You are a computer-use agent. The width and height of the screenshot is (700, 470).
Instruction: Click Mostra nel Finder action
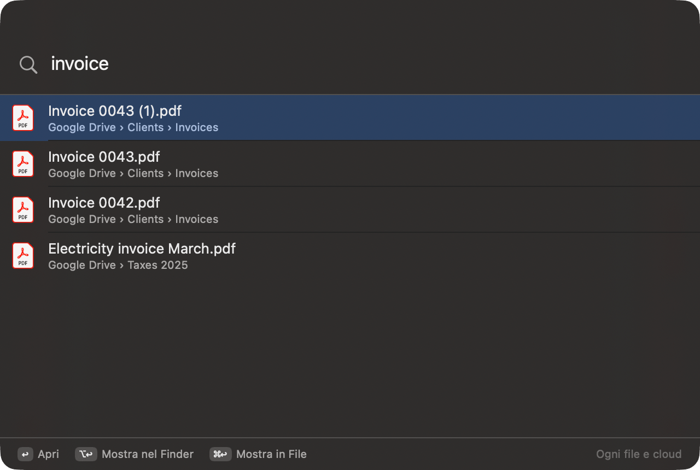pos(135,454)
